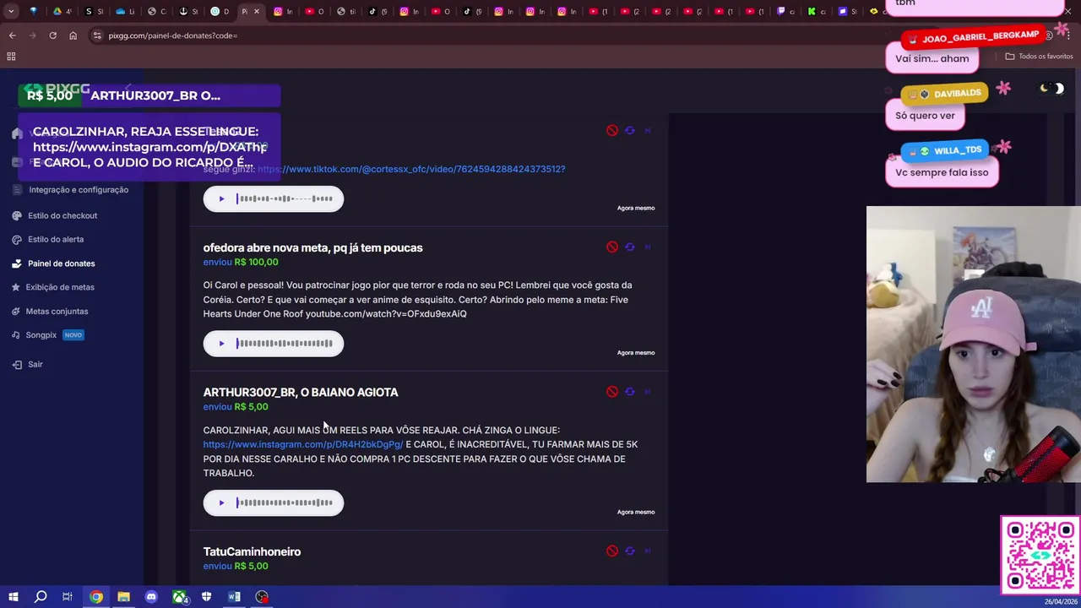
Task: Open the Xbox app from the taskbar
Action: coord(179,597)
